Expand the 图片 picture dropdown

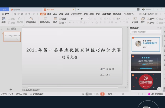[155, 19]
